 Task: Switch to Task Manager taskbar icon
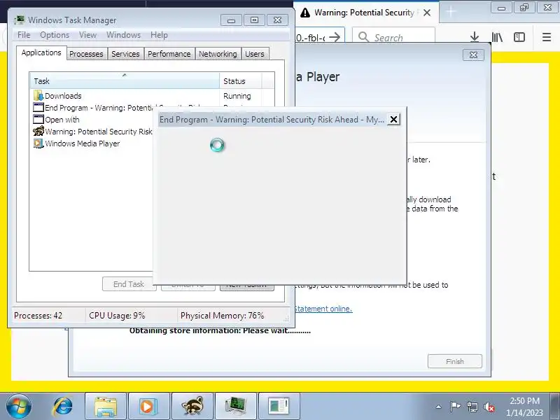click(236, 407)
